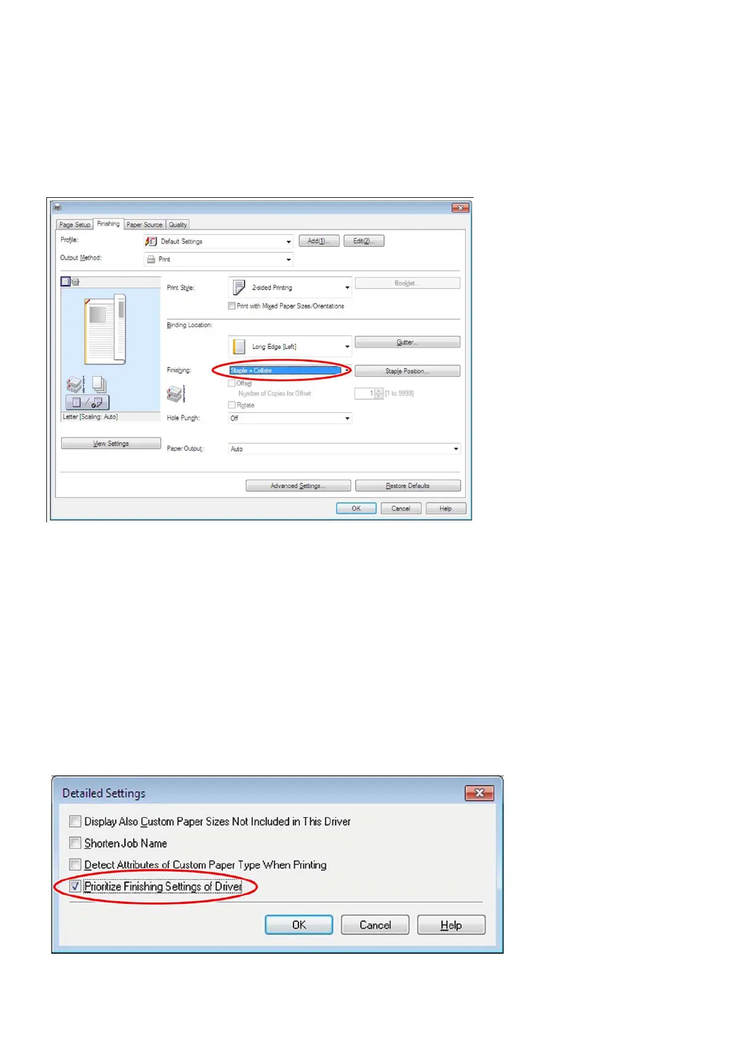Close the Detailed Settings dialog
This screenshot has height=1041, width=736.
pos(480,793)
